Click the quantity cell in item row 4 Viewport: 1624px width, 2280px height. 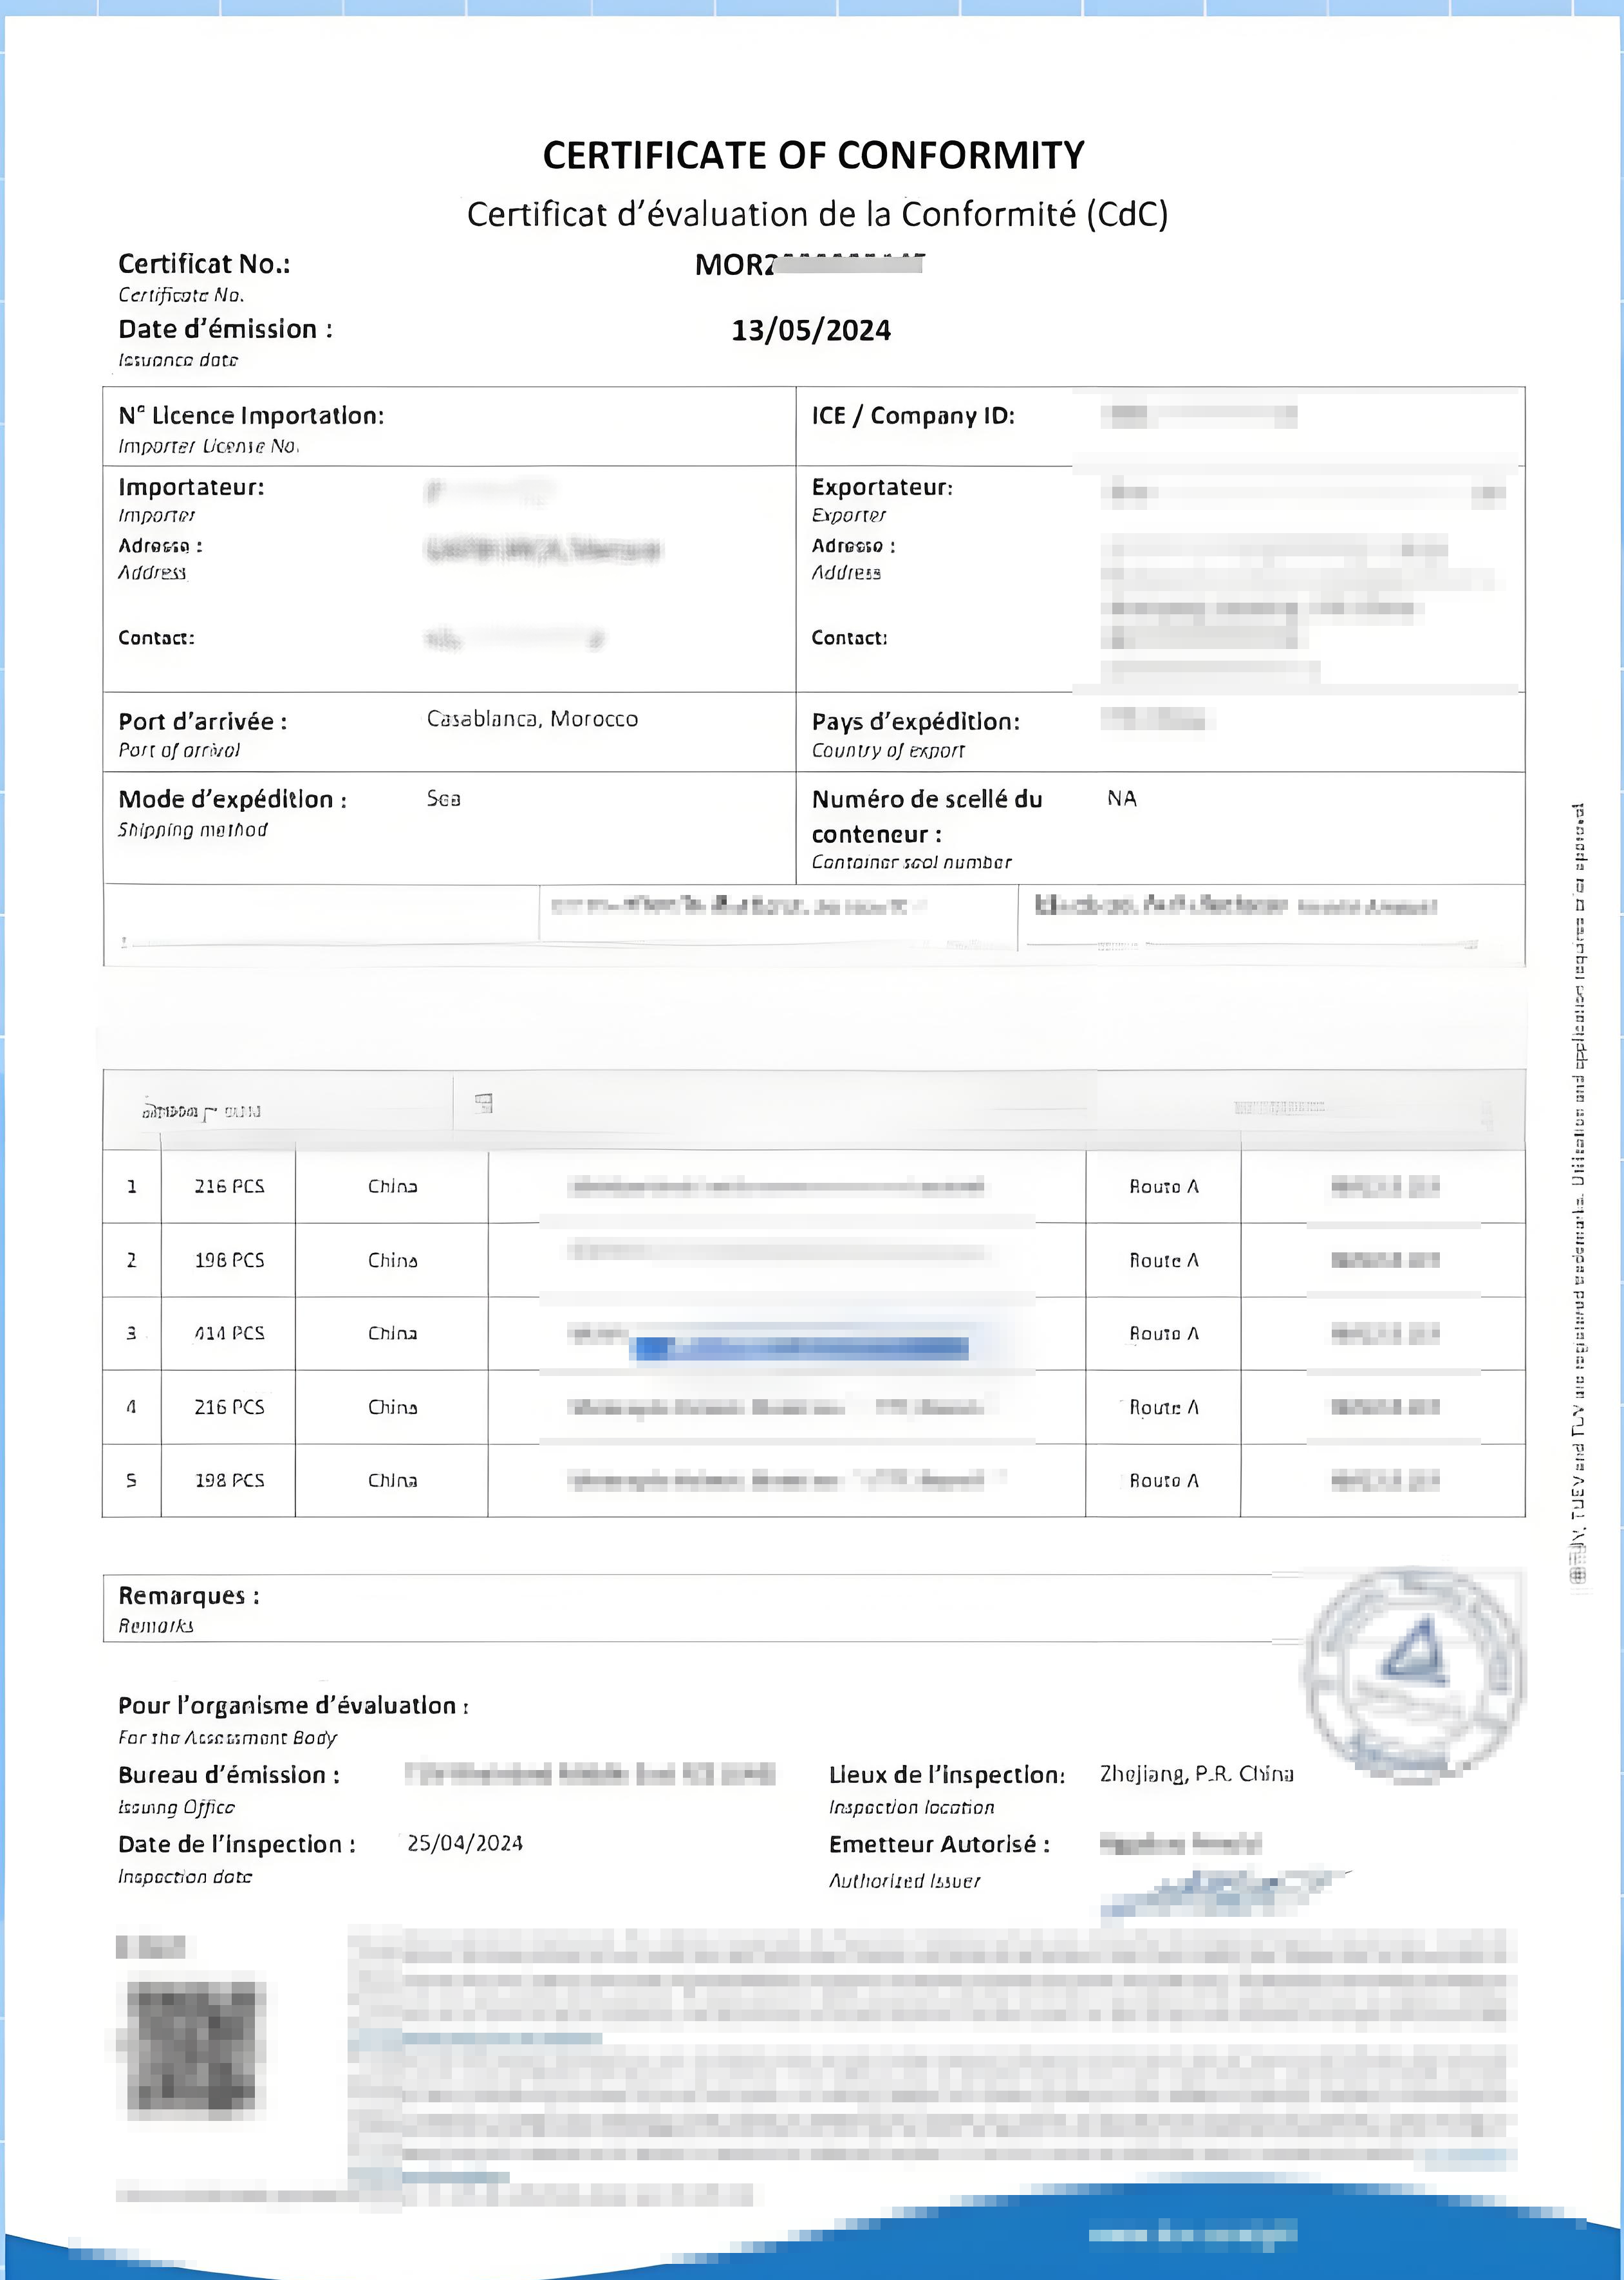click(229, 1408)
